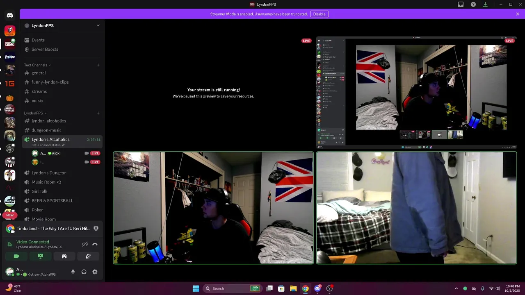Create channel in Text Channels category
Viewport: 525px width, 295px height.
(98, 65)
